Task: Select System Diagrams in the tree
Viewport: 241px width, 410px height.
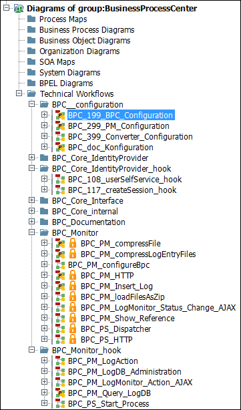Action: tap(70, 72)
